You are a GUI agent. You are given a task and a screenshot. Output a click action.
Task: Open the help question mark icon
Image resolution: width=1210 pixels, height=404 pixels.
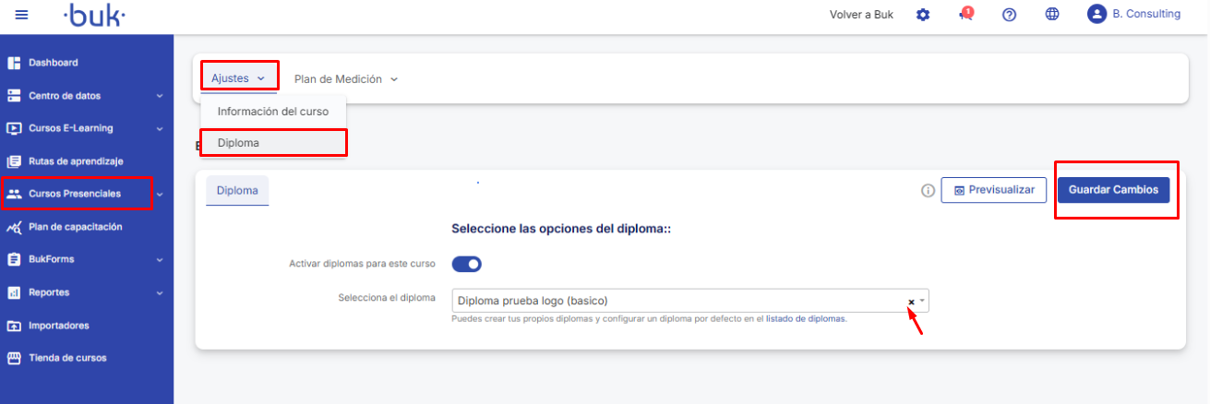[x=1009, y=15]
